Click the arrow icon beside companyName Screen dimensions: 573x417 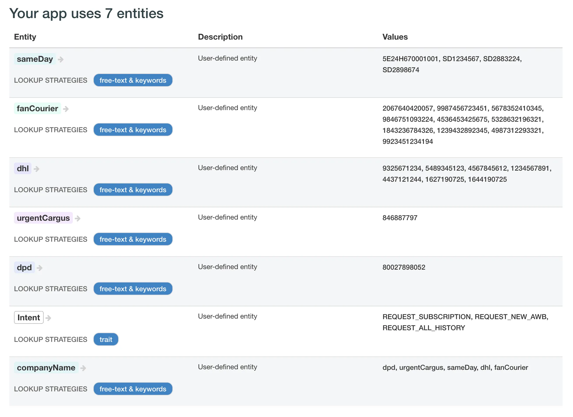83,368
